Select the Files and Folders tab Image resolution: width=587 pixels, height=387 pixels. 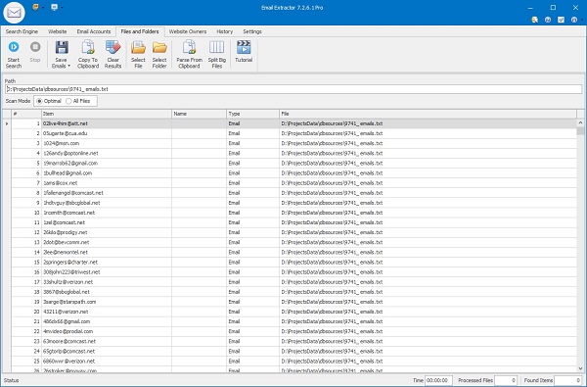pyautogui.click(x=140, y=31)
